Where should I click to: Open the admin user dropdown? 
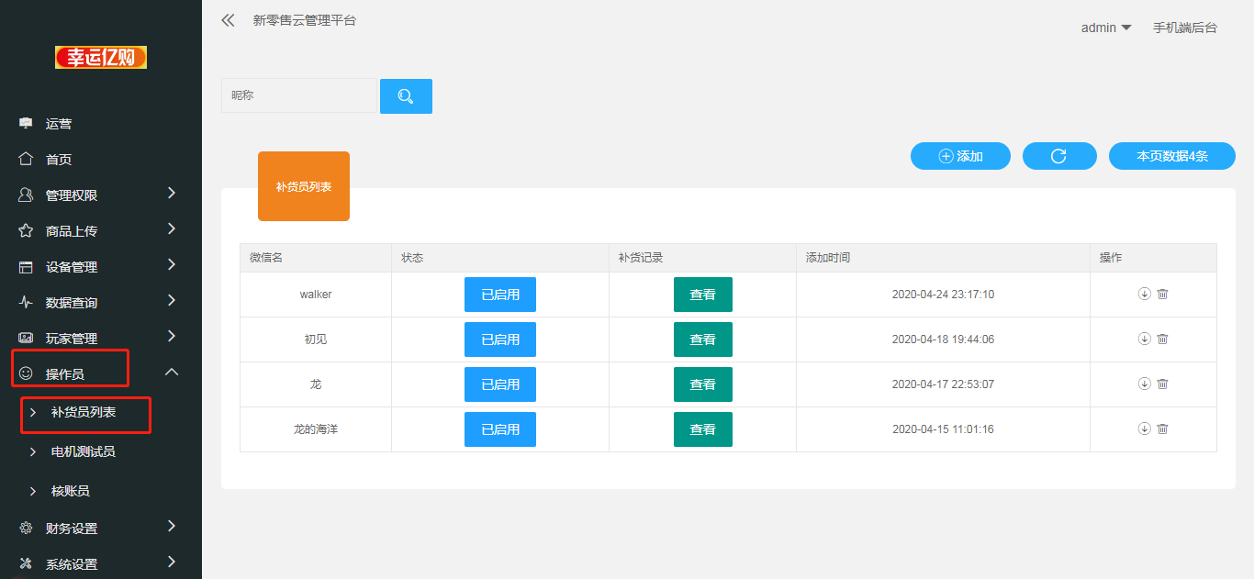[1105, 28]
